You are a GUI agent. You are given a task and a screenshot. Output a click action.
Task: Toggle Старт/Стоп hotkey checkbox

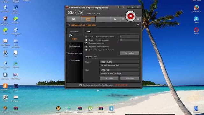[x=86, y=37]
